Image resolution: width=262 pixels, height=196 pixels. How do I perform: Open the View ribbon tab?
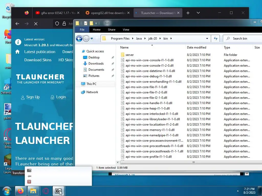point(126,30)
